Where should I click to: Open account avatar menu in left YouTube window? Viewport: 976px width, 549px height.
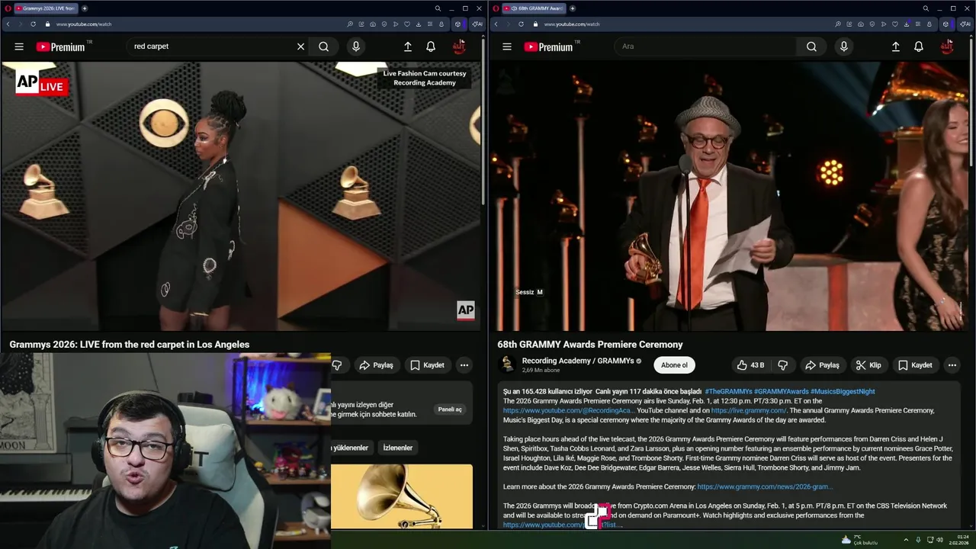pos(459,47)
